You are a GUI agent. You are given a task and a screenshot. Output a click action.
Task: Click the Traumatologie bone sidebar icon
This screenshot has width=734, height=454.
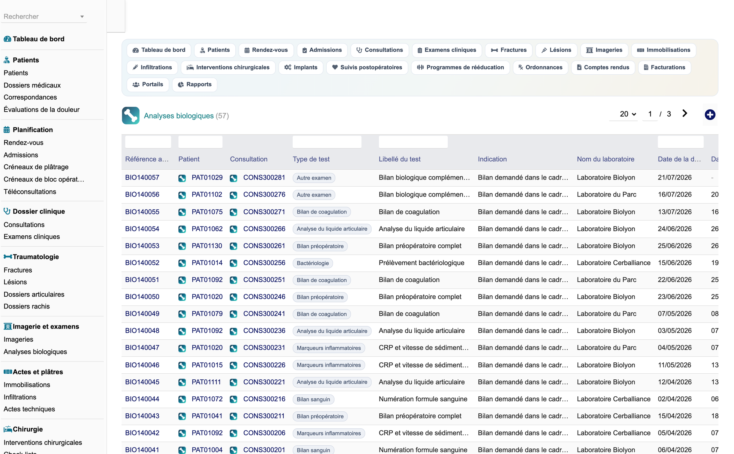pos(8,257)
